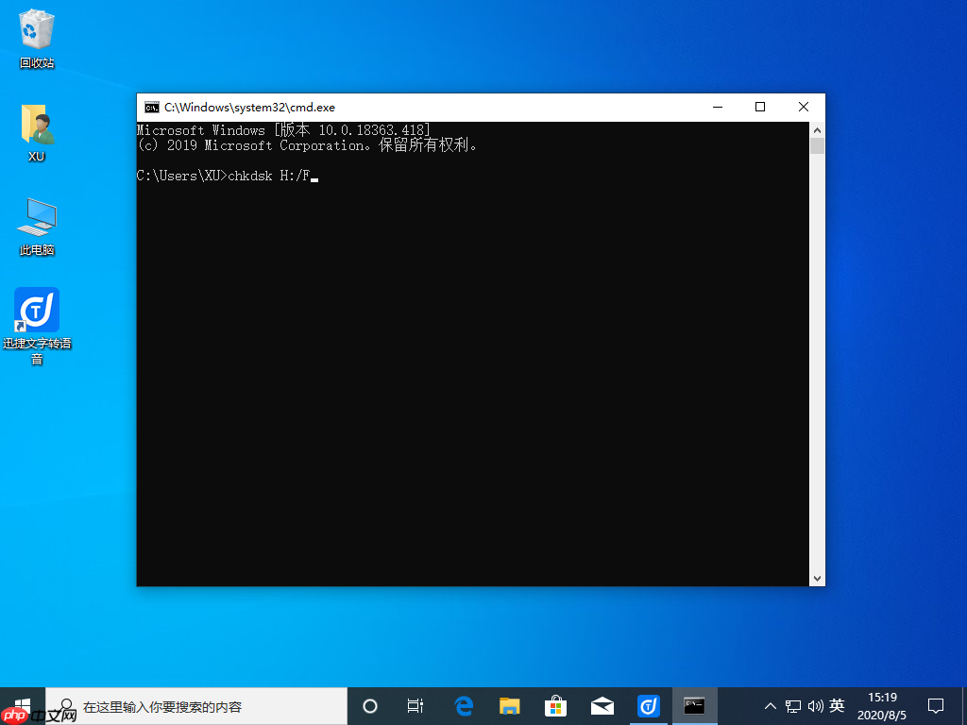Open the Recycle Bin (回收站) desktop icon
This screenshot has width=967, height=725.
point(36,28)
